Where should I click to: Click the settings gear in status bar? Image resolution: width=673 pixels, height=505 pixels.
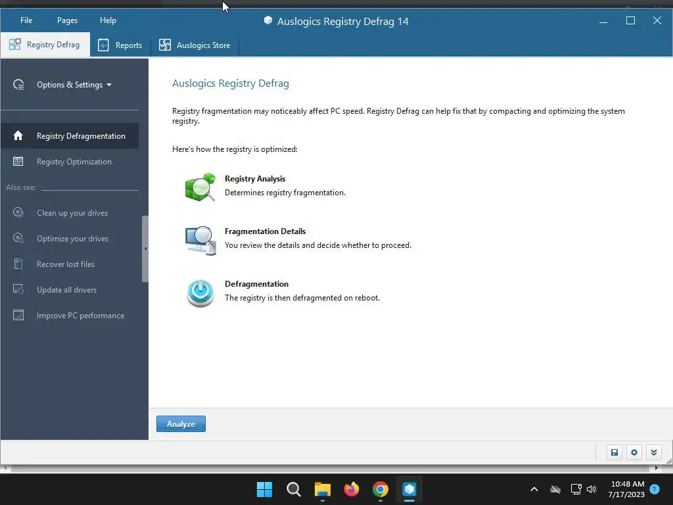634,452
